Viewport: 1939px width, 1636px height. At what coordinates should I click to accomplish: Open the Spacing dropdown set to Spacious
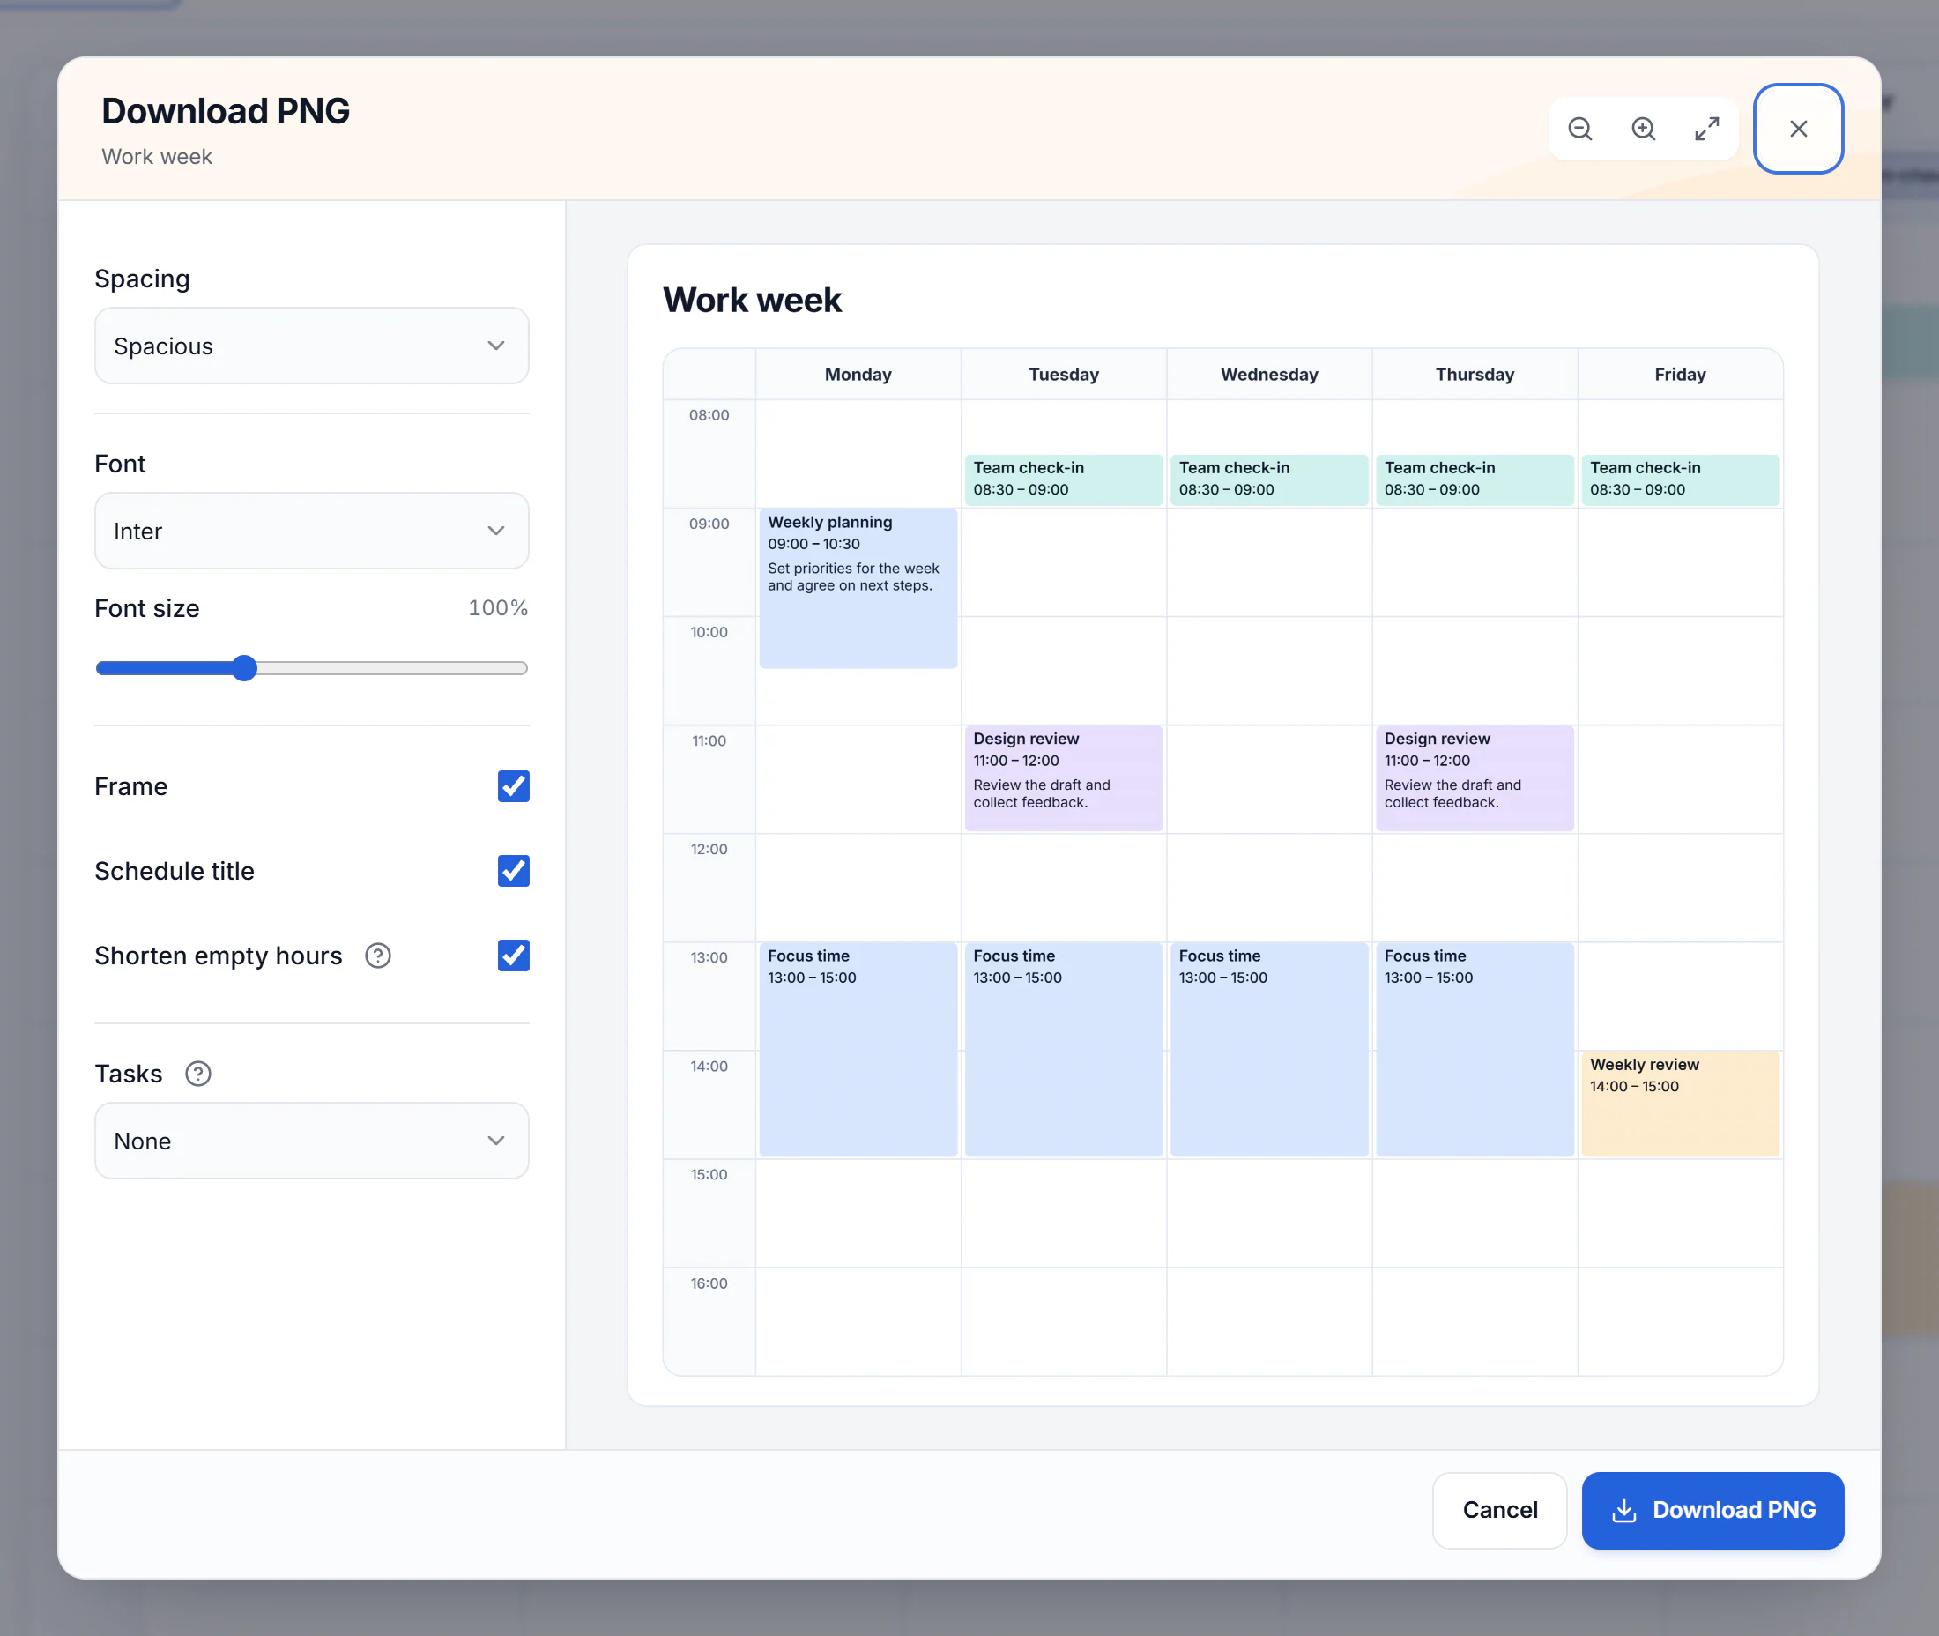point(312,346)
